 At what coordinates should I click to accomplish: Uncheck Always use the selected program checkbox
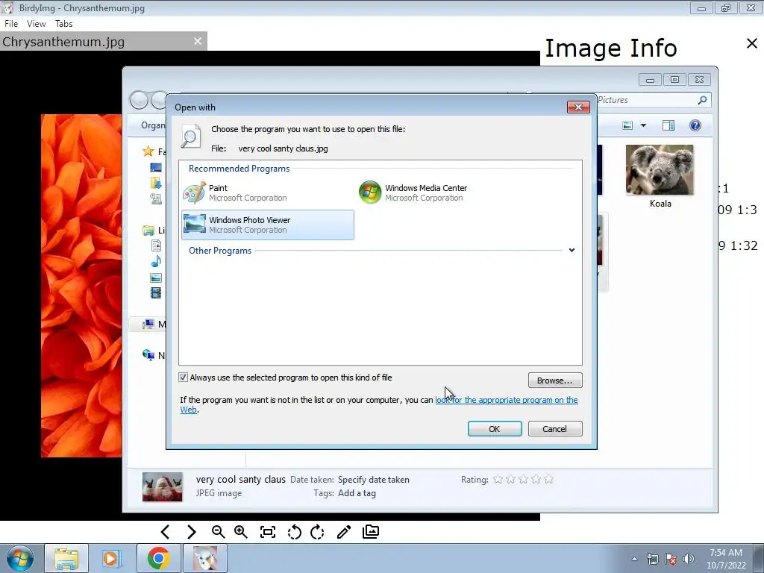click(x=184, y=377)
